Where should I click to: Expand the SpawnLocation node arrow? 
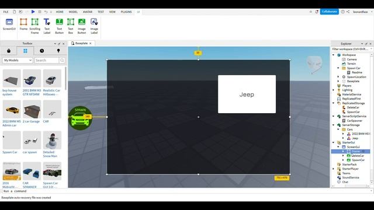pyautogui.click(x=338, y=77)
